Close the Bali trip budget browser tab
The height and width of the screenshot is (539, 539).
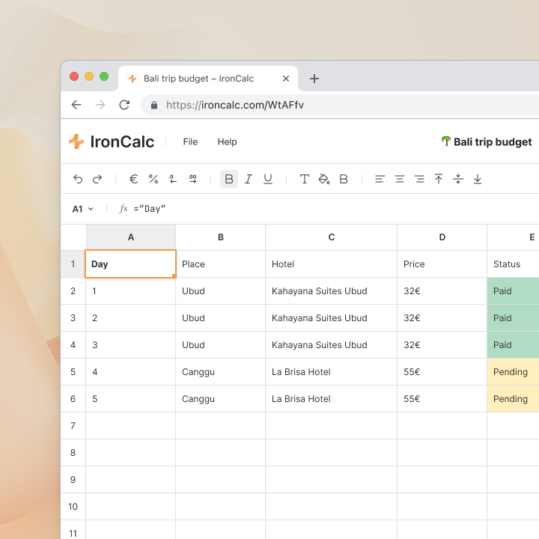click(286, 79)
